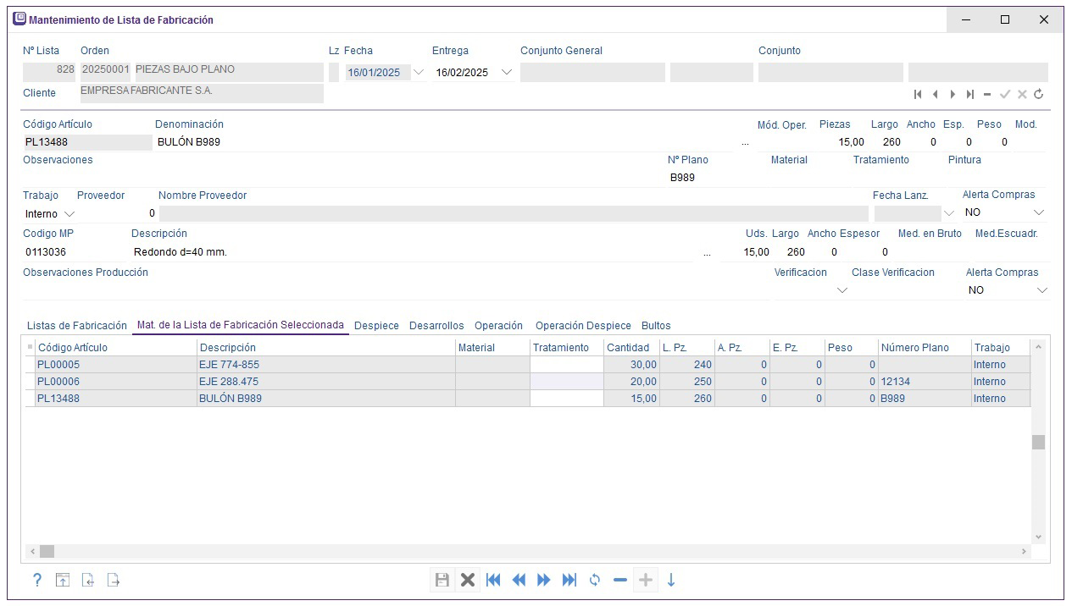Click the blue down arrow icon
This screenshot has height=606, width=1072.
click(671, 580)
